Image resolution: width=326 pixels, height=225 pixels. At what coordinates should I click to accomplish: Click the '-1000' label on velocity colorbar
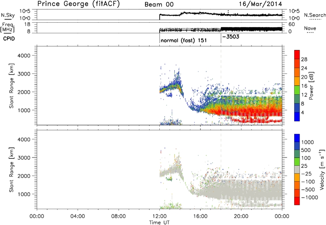pyautogui.click(x=310, y=197)
